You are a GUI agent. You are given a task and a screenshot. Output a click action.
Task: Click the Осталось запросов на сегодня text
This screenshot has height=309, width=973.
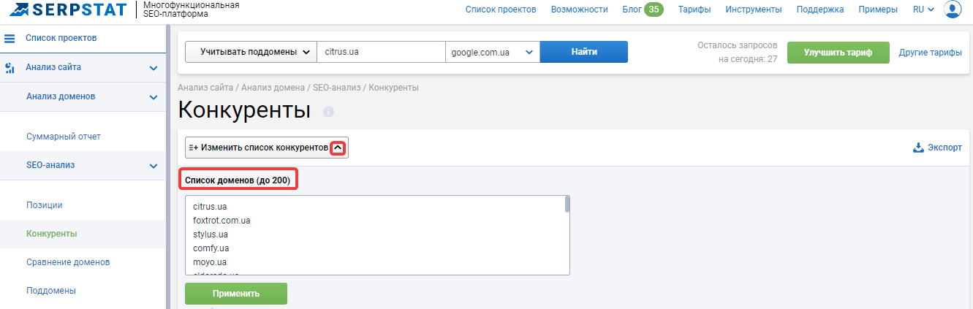coord(737,52)
